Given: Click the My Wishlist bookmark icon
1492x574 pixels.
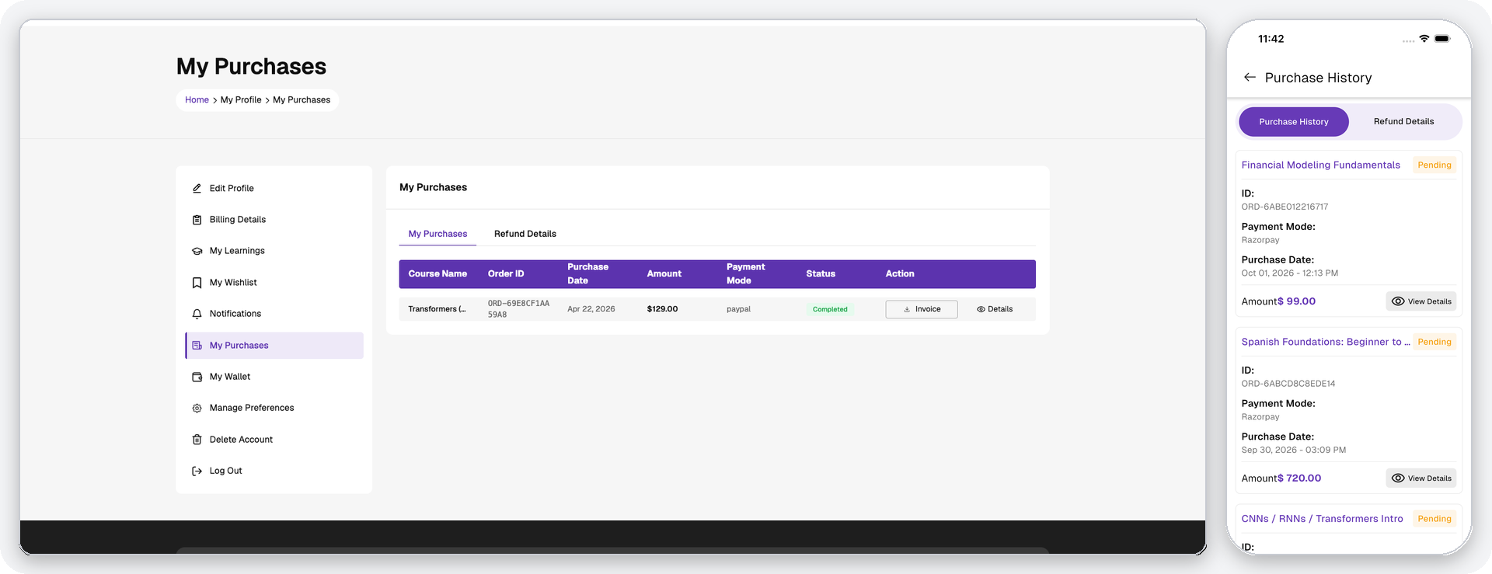Looking at the screenshot, I should click(x=197, y=283).
